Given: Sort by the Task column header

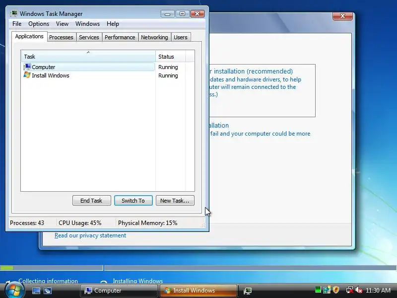Looking at the screenshot, I should tap(88, 56).
